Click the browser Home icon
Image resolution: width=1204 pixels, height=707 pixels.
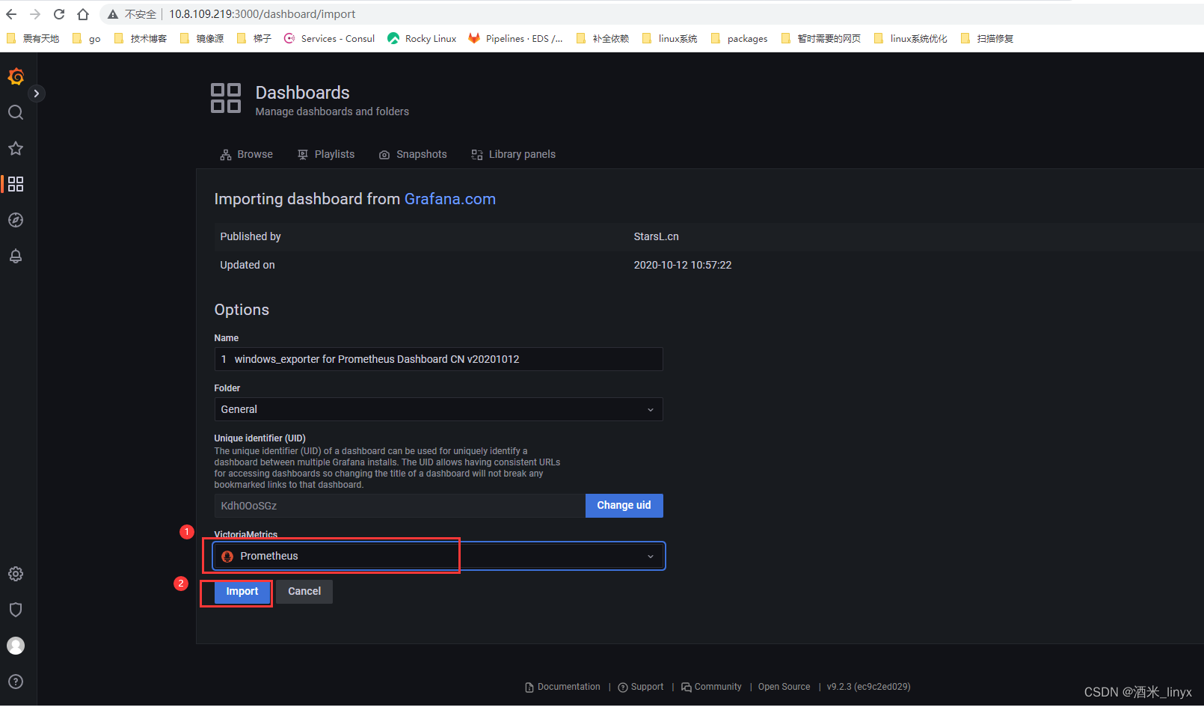tap(83, 14)
